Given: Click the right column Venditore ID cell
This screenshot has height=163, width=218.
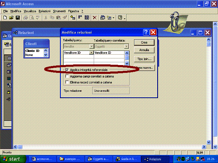Looking at the screenshot, I should click(x=109, y=53).
